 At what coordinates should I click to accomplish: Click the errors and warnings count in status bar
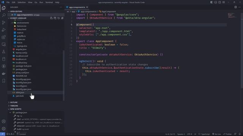pos(10,134)
